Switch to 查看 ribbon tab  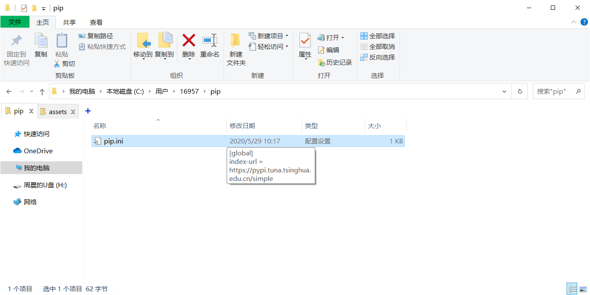[x=96, y=23]
